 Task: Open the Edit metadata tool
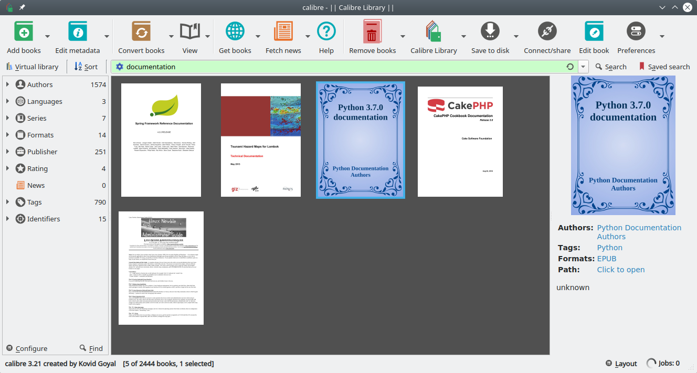(78, 32)
